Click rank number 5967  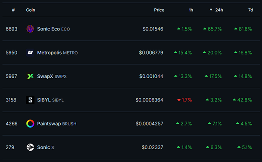click(x=11, y=76)
